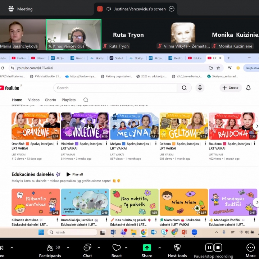Switch to the Playlists channel tab
The height and width of the screenshot is (259, 259).
point(68,100)
